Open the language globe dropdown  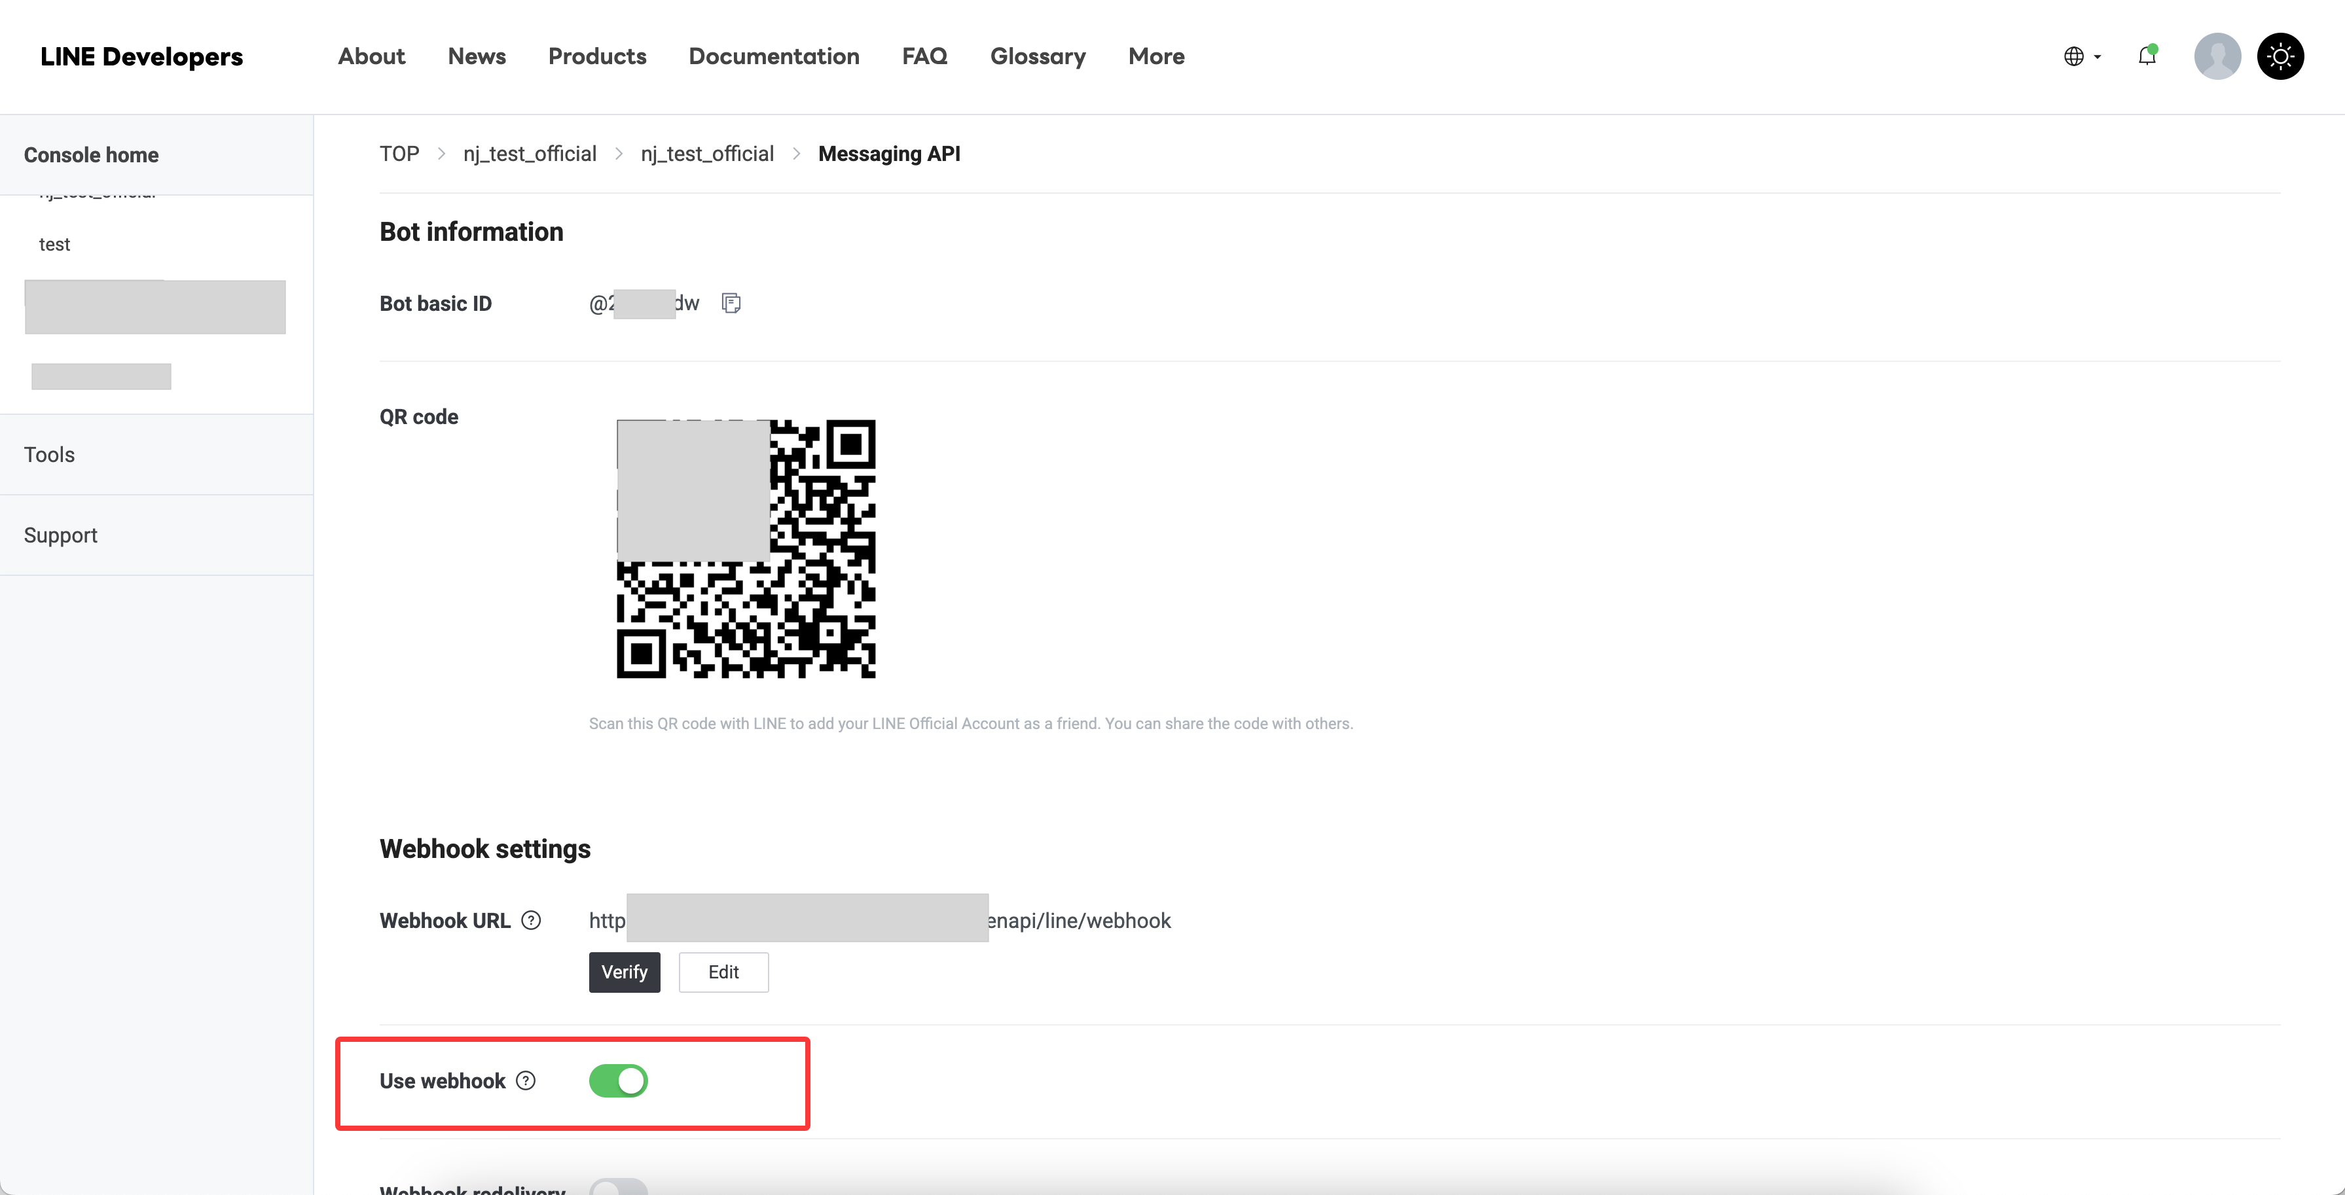2082,56
